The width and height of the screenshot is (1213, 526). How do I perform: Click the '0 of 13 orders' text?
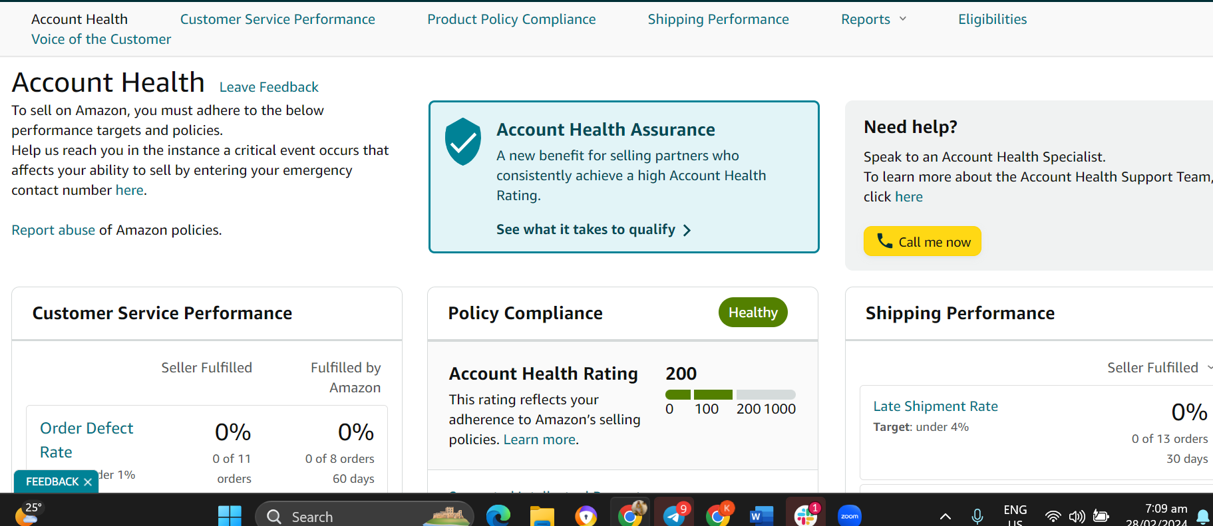click(1170, 439)
